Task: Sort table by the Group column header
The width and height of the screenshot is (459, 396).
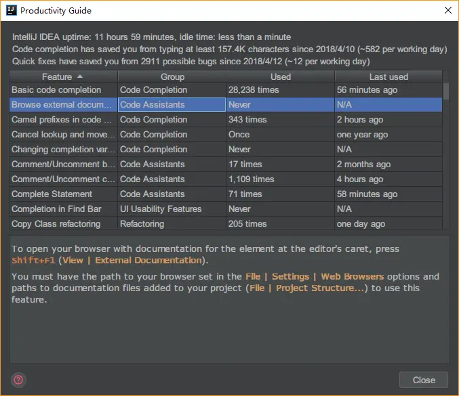Action: (x=172, y=77)
